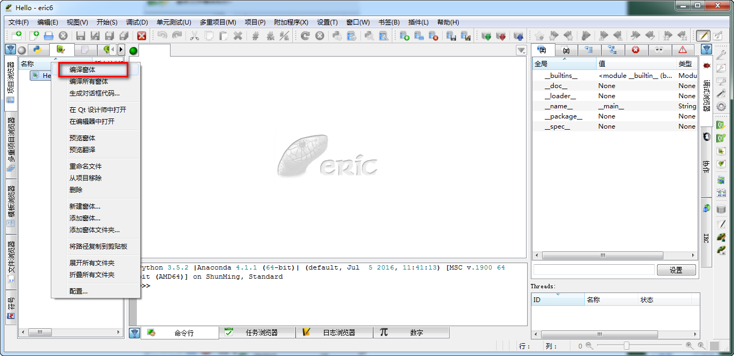The image size is (734, 356).
Task: Open the 文件(F) menu
Action: pyautogui.click(x=19, y=22)
